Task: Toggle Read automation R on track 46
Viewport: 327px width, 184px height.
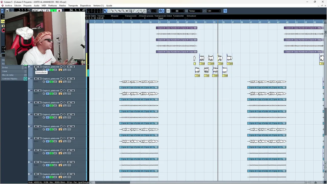Action: click(69, 114)
